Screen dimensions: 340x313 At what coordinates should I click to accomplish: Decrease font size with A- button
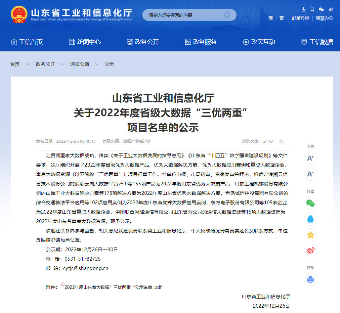click(x=310, y=174)
